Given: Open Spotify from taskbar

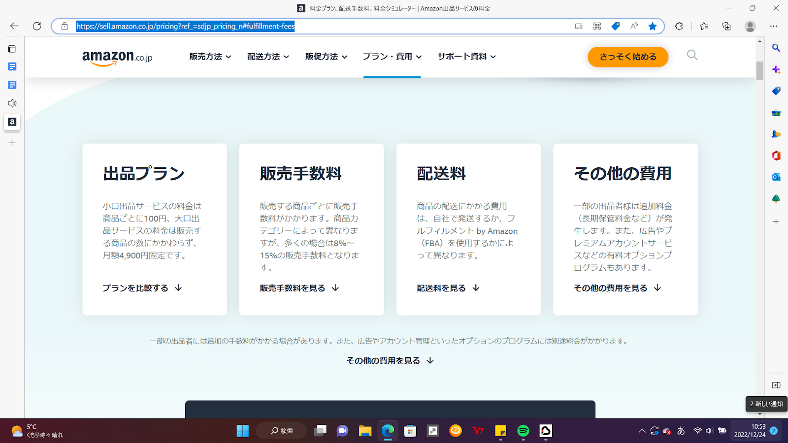Looking at the screenshot, I should pos(523,431).
